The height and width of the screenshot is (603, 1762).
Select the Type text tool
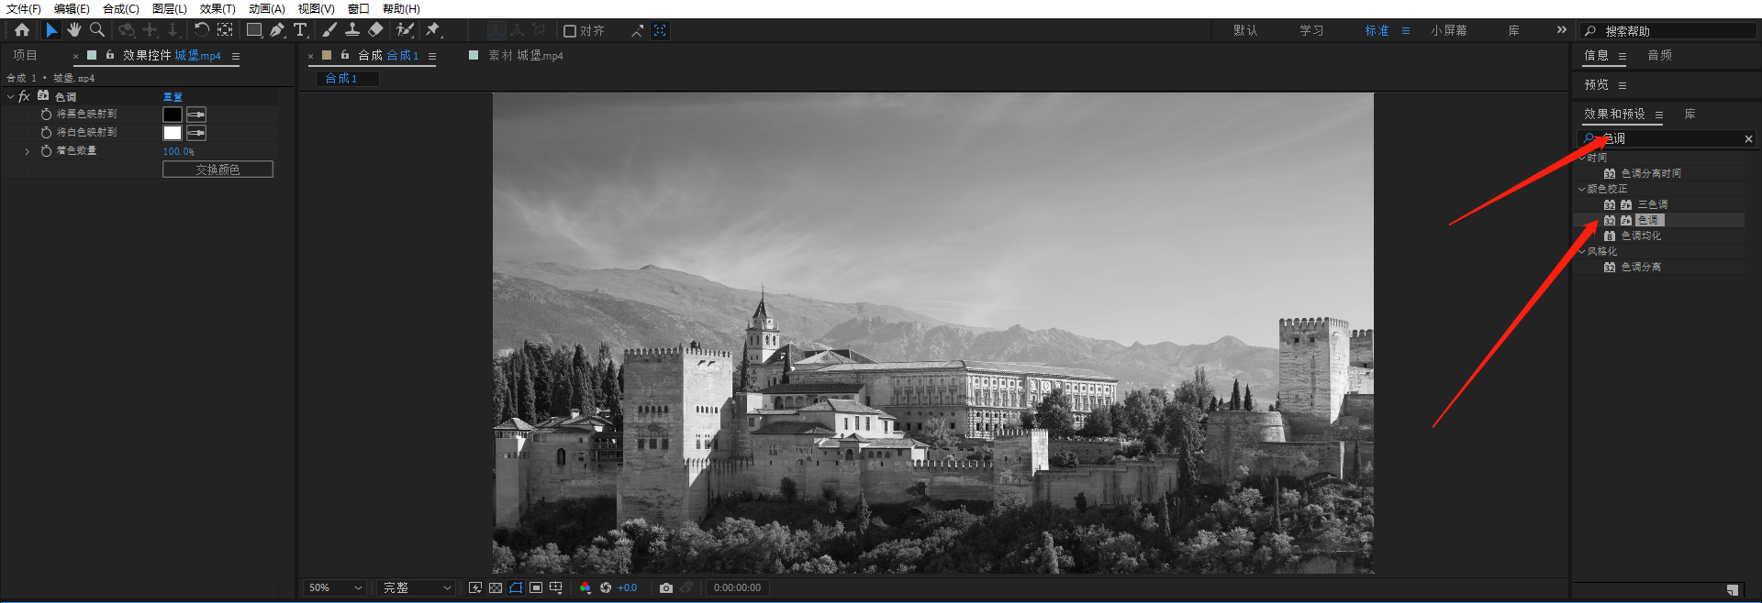[300, 30]
